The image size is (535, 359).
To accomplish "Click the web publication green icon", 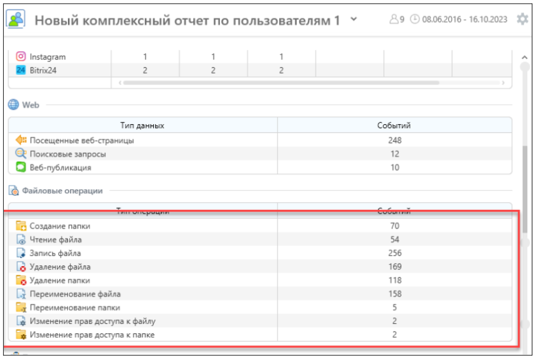I will [21, 168].
